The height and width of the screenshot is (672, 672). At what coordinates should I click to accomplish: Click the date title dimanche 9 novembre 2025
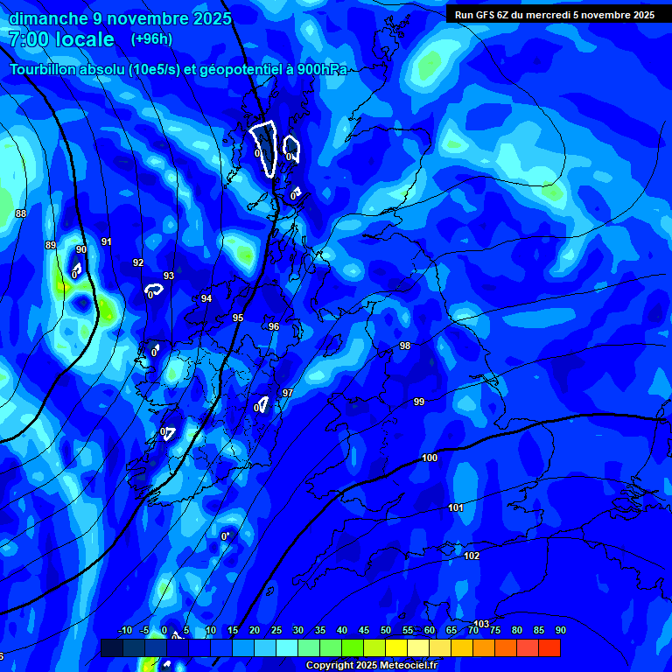point(120,18)
